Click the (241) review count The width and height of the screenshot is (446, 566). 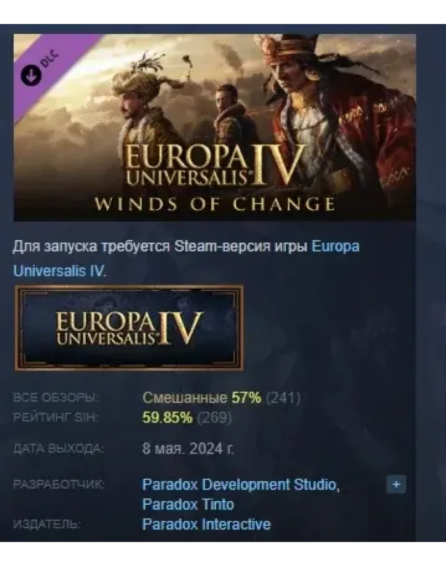point(283,398)
